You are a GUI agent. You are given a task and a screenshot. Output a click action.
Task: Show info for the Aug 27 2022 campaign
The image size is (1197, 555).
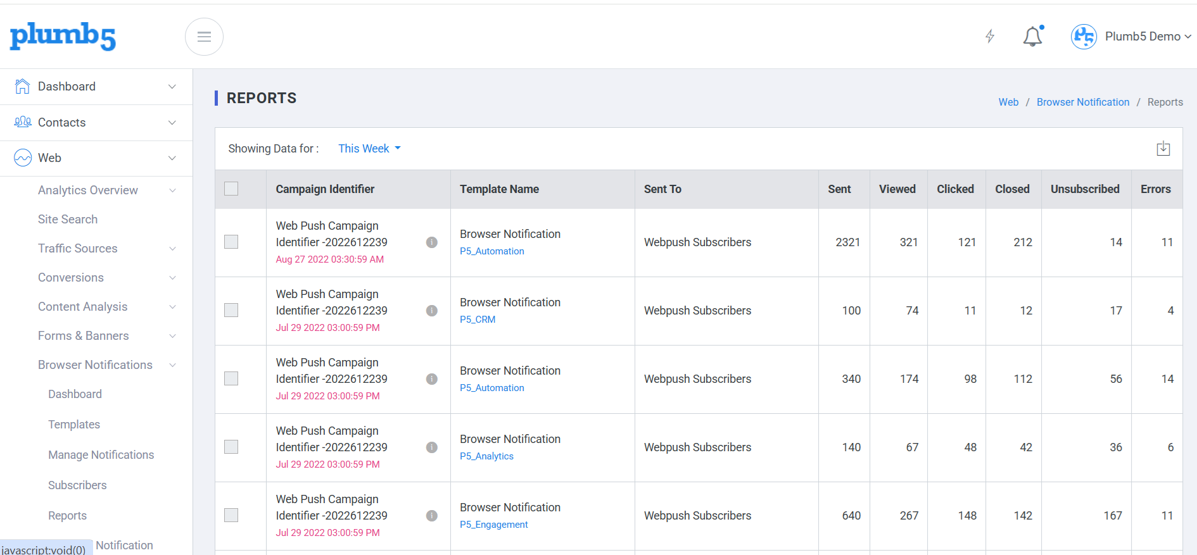[432, 242]
